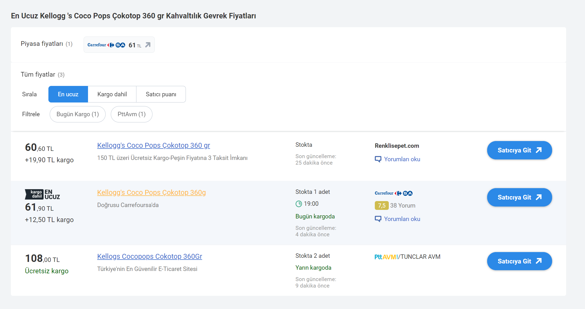The image size is (585, 309).
Task: Click Ücretsiz kargo label
Action: coord(47,271)
